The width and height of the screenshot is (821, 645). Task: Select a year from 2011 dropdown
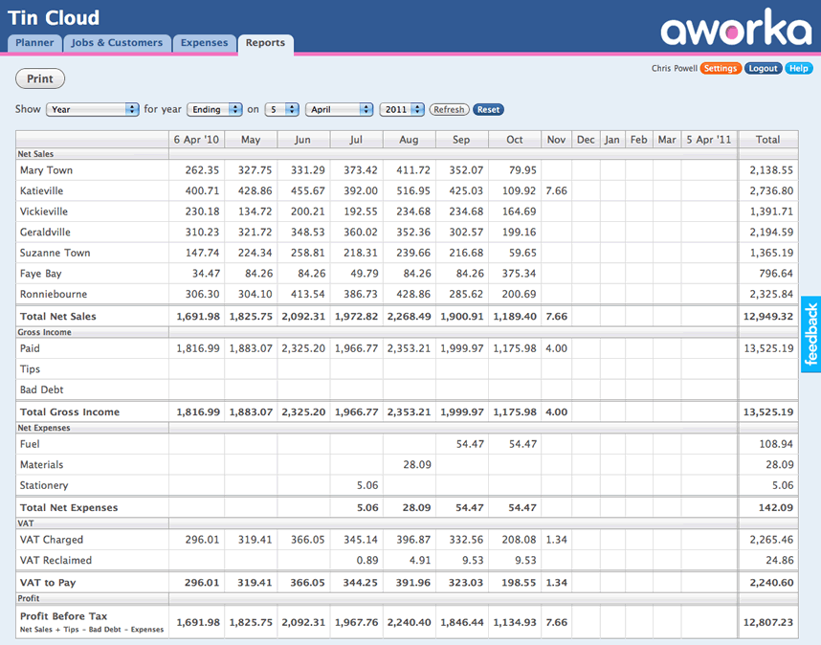401,110
